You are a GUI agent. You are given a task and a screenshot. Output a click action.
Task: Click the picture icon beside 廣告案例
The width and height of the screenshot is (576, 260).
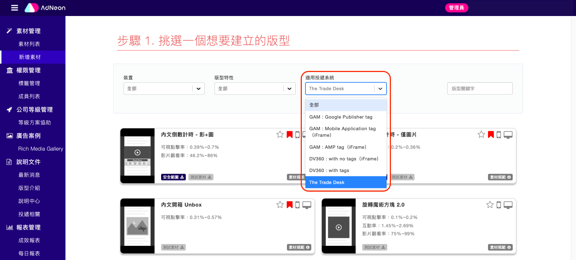pos(9,136)
